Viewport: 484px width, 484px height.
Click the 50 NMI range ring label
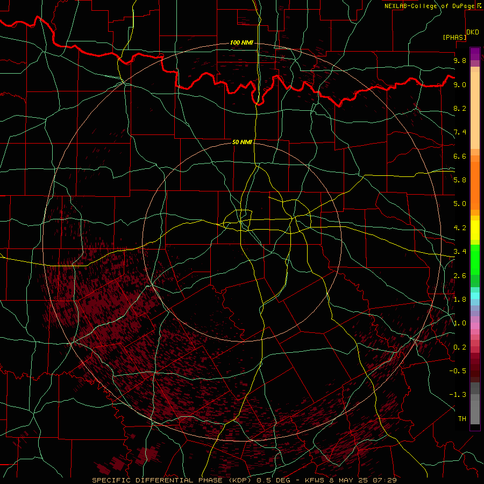click(x=243, y=142)
